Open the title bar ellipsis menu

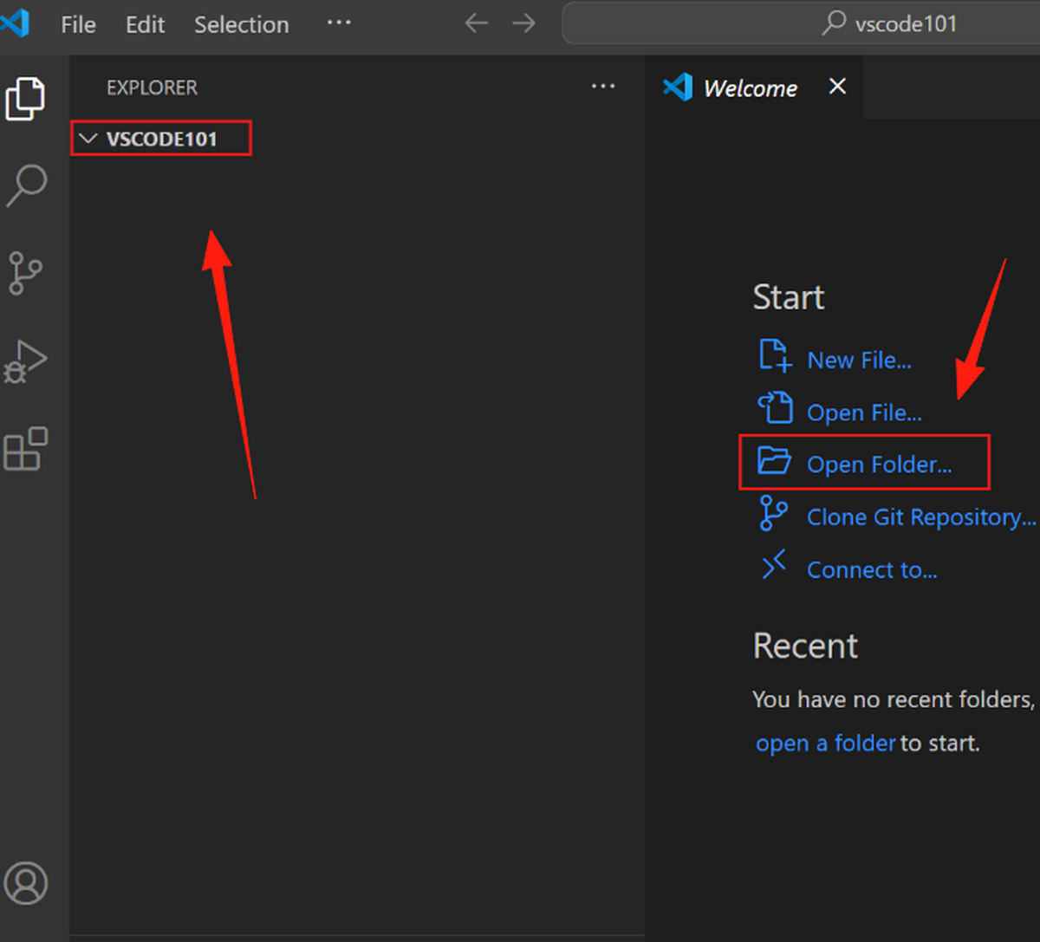coord(338,24)
